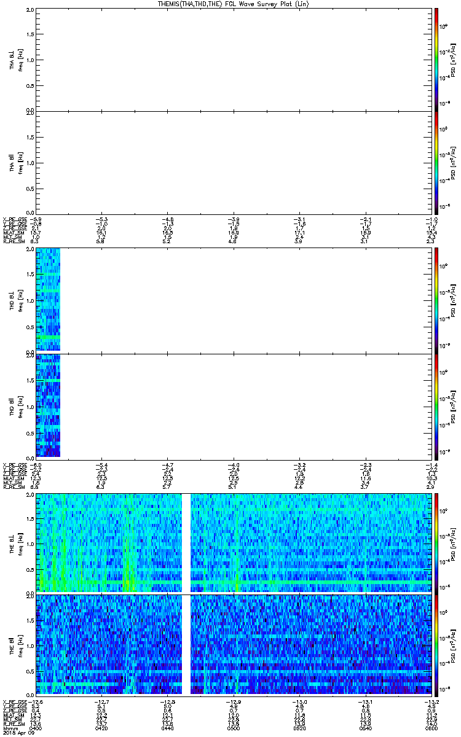Image resolution: width=461 pixels, height=737 pixels.
Task: Click the 'THD BL freq [Hz]' axis label
Action: [16, 300]
